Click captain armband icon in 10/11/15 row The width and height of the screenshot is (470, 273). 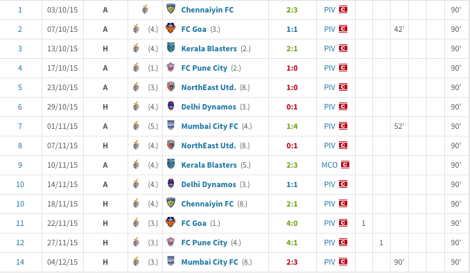point(345,164)
